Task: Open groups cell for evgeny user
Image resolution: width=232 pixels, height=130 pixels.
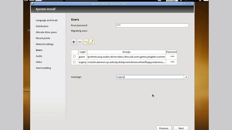Action: [127, 62]
